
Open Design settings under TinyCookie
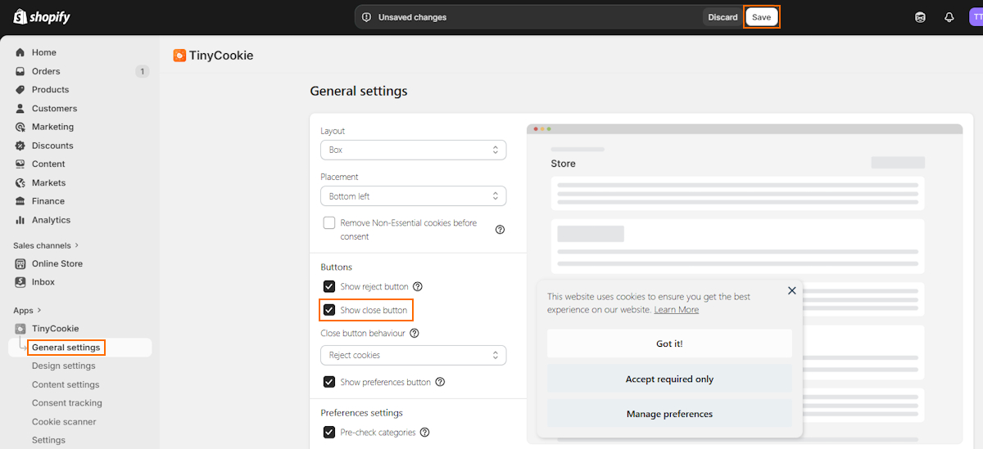tap(64, 366)
